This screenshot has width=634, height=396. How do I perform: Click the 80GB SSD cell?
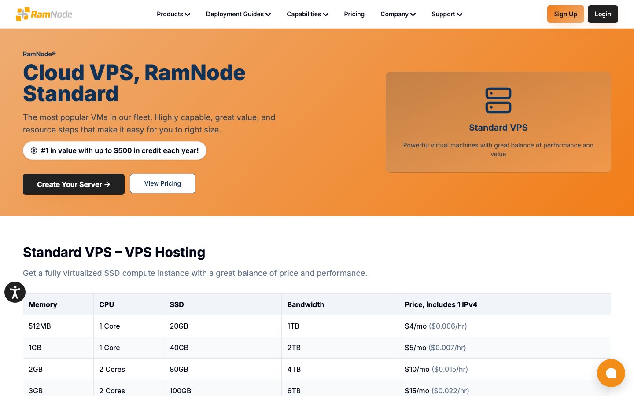[223, 369]
